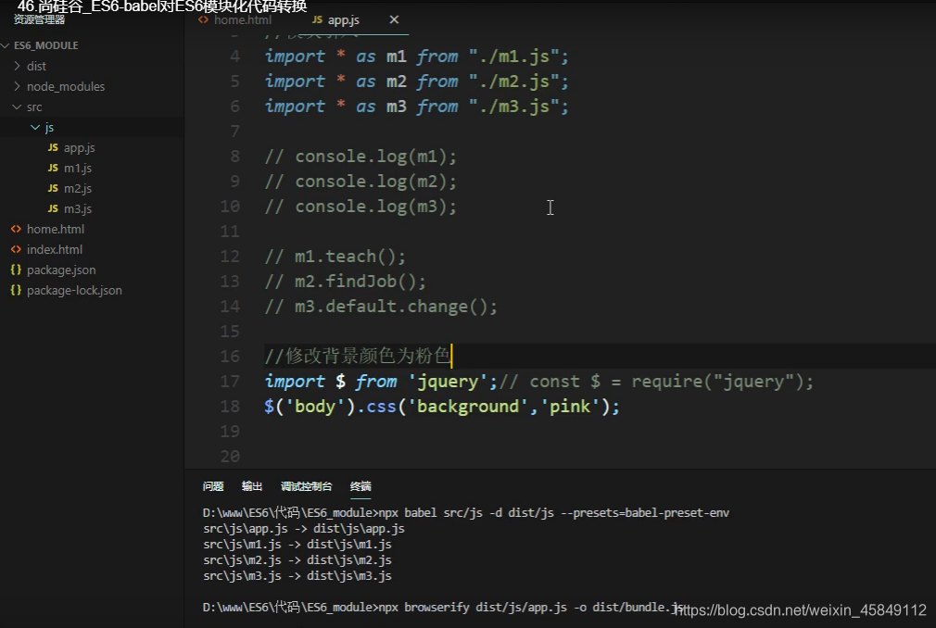Click the import m2 line of code

coord(417,82)
